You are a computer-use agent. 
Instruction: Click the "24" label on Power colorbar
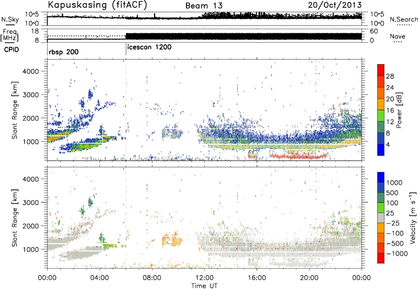[x=390, y=88]
